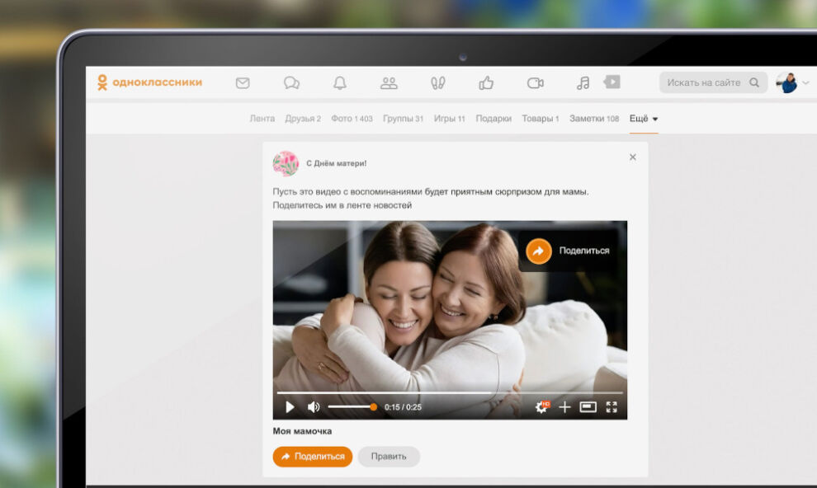
Task: Open the Odnoklassniki logo home link
Action: click(149, 82)
